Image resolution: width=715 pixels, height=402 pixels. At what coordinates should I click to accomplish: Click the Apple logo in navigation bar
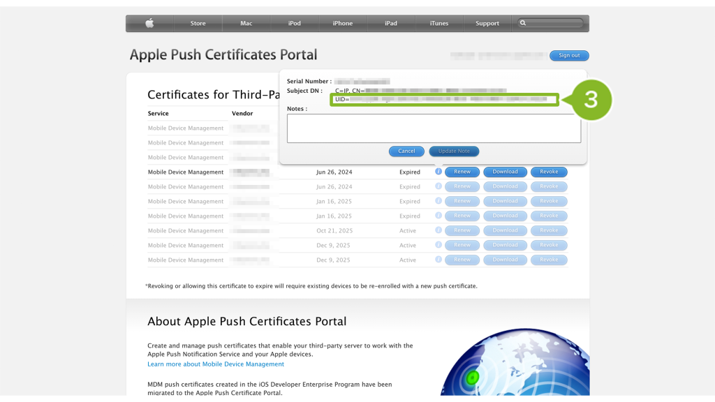coord(149,23)
